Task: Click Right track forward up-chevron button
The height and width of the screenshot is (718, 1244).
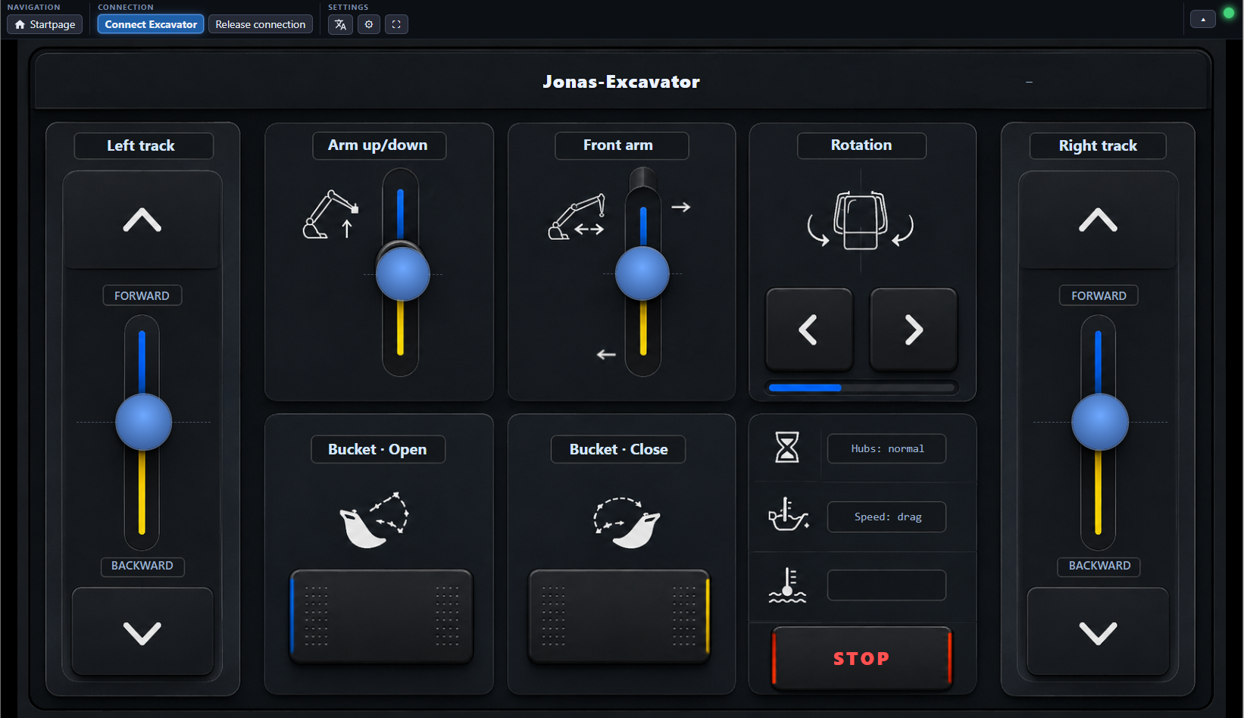Action: pyautogui.click(x=1098, y=220)
